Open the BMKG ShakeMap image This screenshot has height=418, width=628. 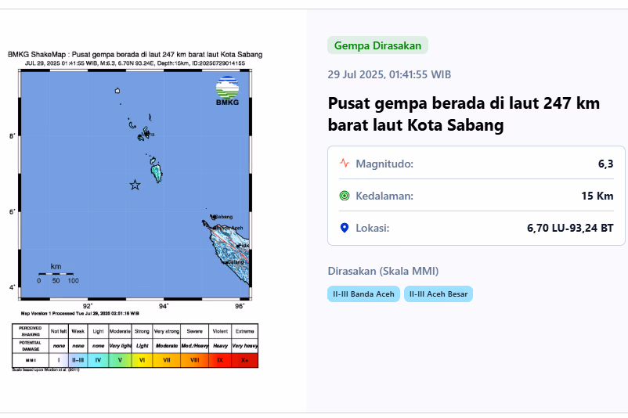click(x=135, y=211)
